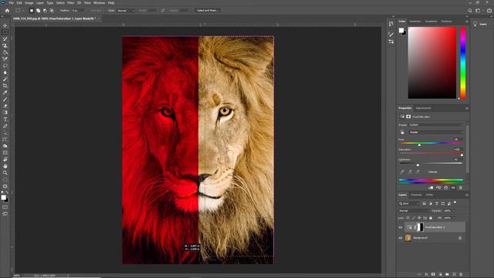This screenshot has width=494, height=278.
Task: Open the Filter menu
Action: [x=70, y=3]
